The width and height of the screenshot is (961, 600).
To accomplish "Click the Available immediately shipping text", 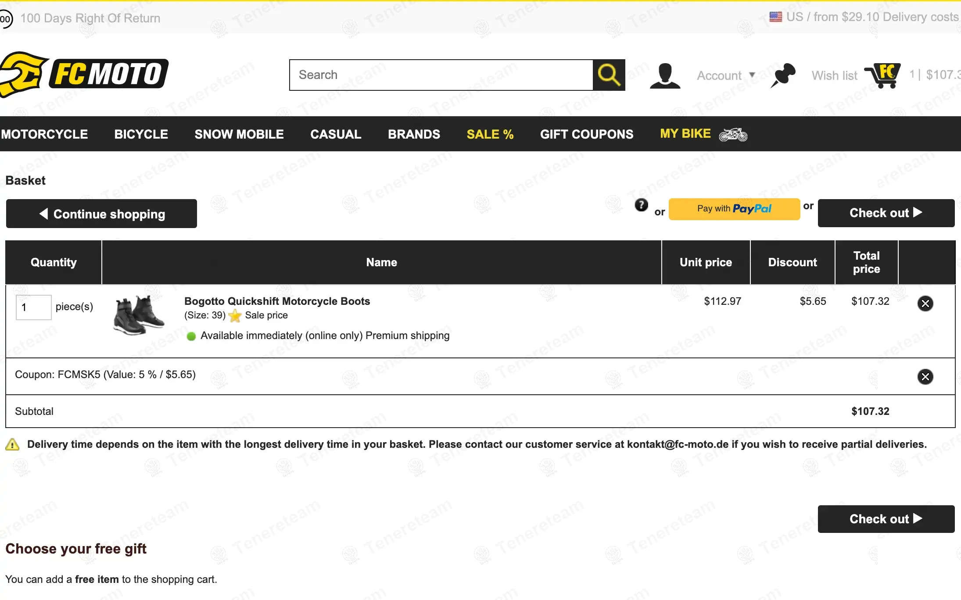I will coord(325,336).
